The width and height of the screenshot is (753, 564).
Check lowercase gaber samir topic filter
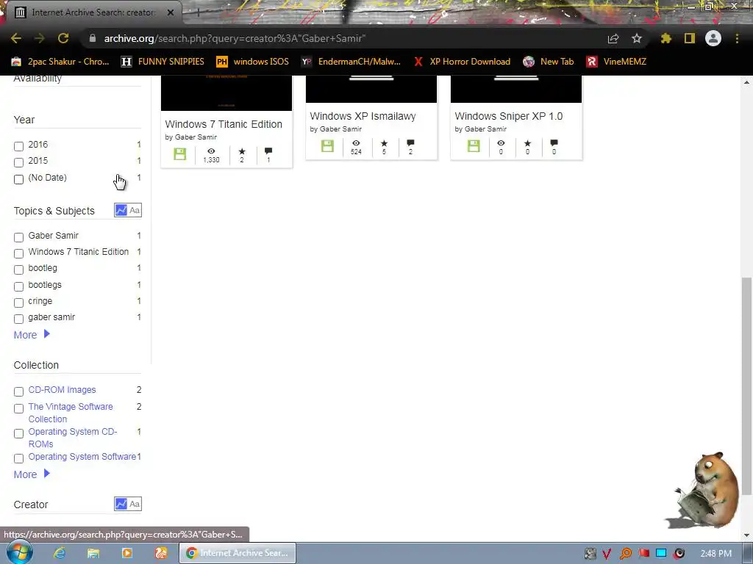point(18,319)
